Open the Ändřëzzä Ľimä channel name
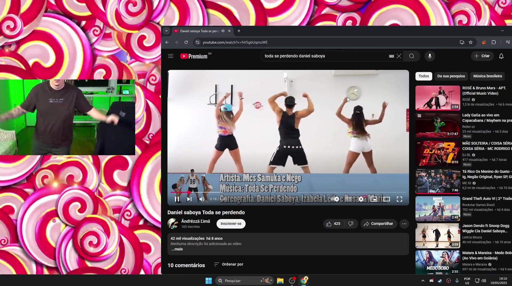The width and height of the screenshot is (512, 286). [x=195, y=221]
